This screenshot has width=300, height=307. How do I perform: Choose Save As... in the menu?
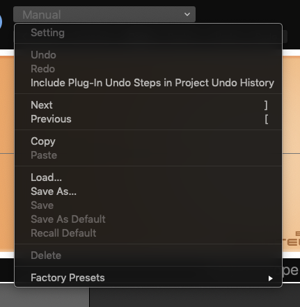point(148,191)
